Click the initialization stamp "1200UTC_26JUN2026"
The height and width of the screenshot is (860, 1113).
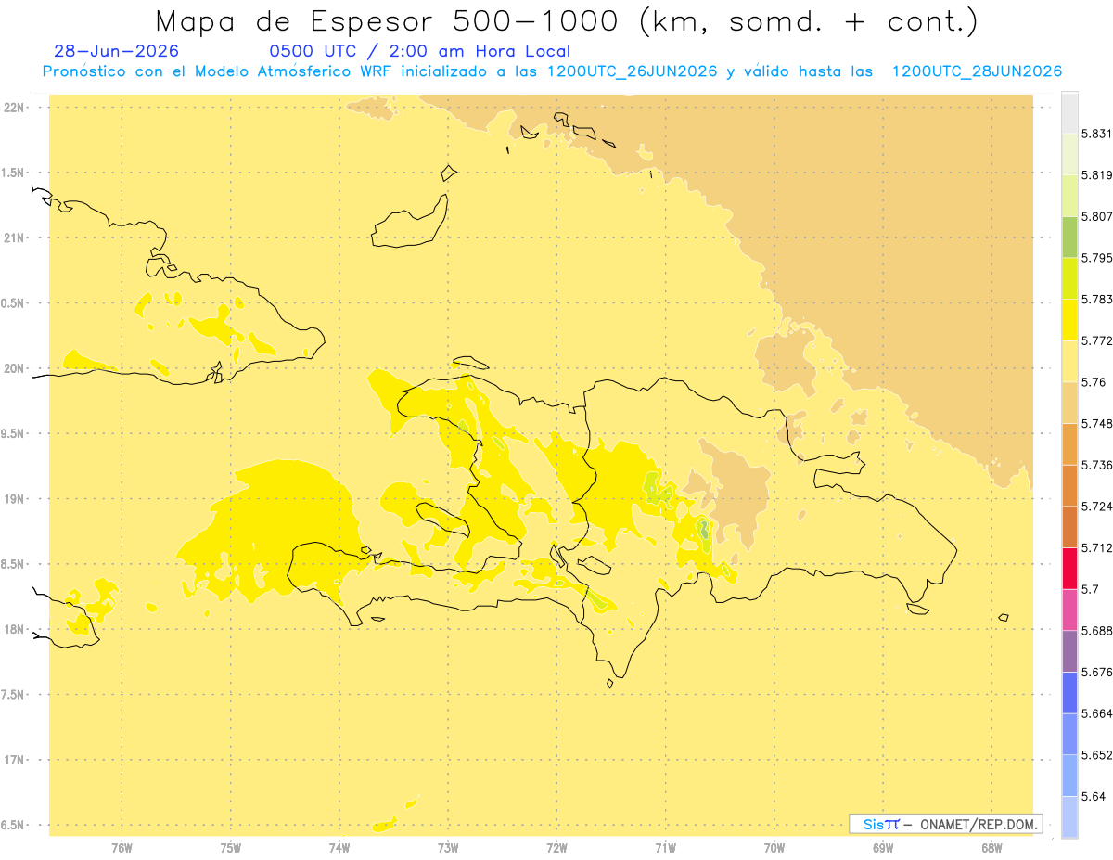(x=633, y=71)
